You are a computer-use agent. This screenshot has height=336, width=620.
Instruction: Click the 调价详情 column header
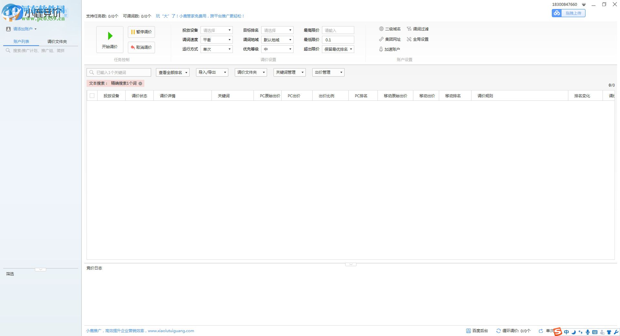[182, 96]
